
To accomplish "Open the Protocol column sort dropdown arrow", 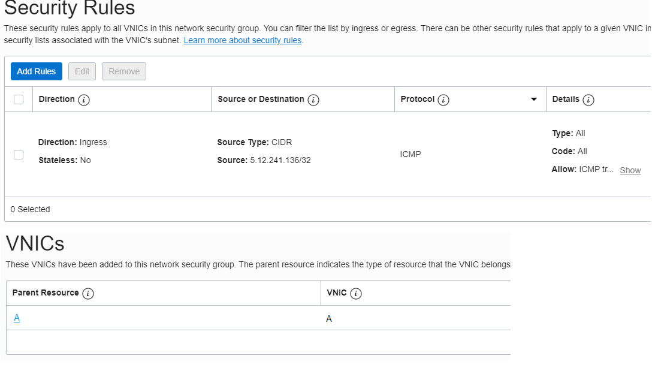I will [534, 99].
